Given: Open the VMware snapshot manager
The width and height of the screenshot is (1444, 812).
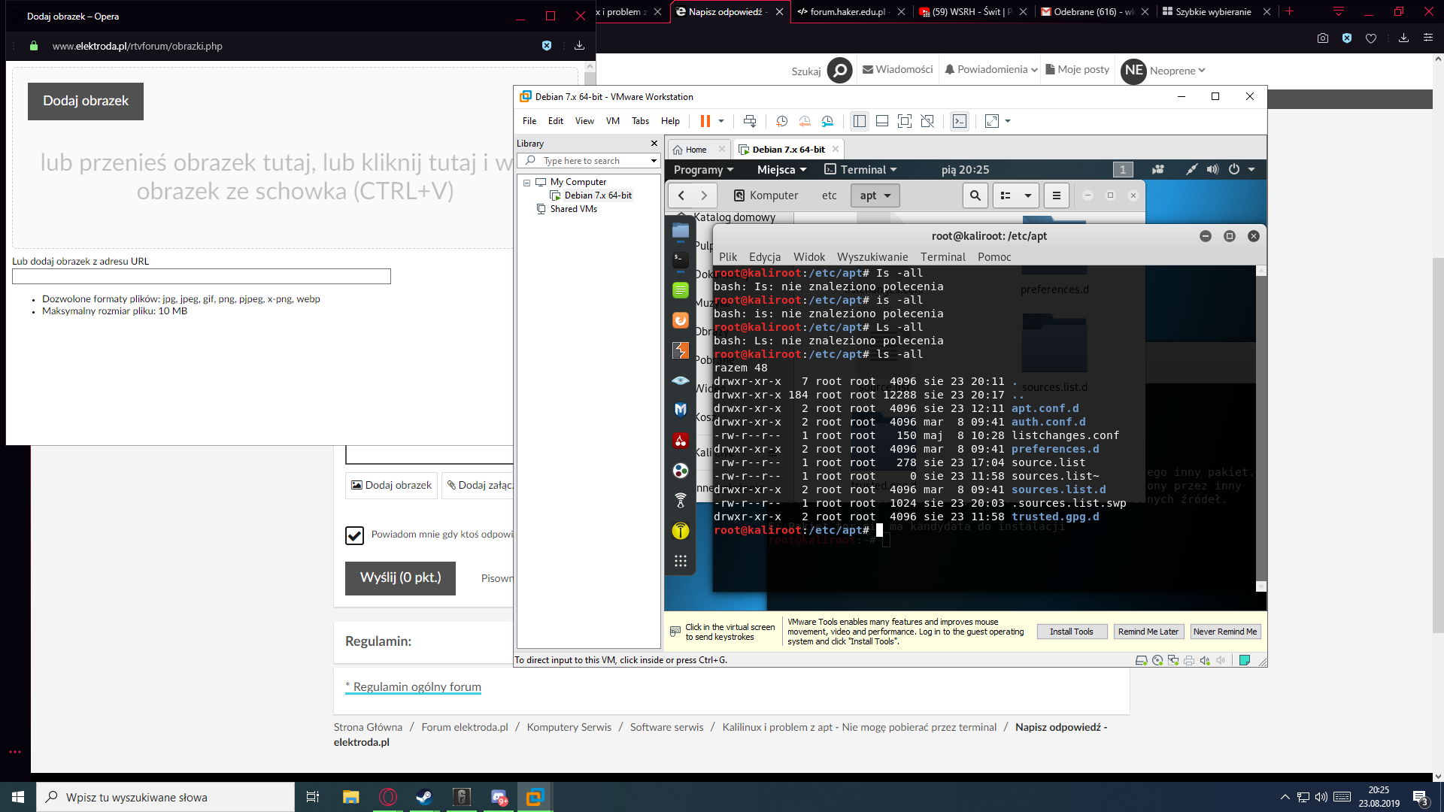Looking at the screenshot, I should (x=827, y=121).
